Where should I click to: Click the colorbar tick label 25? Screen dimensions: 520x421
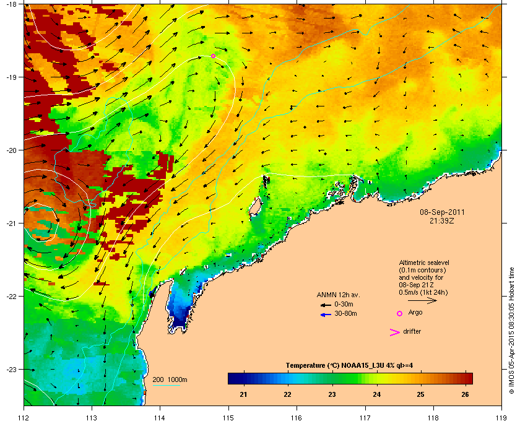(420, 394)
